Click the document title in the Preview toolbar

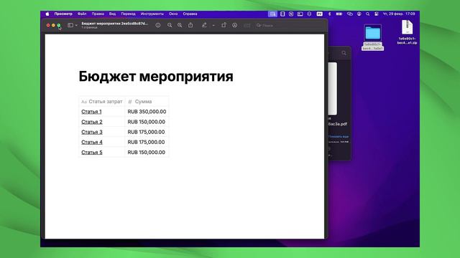click(115, 24)
